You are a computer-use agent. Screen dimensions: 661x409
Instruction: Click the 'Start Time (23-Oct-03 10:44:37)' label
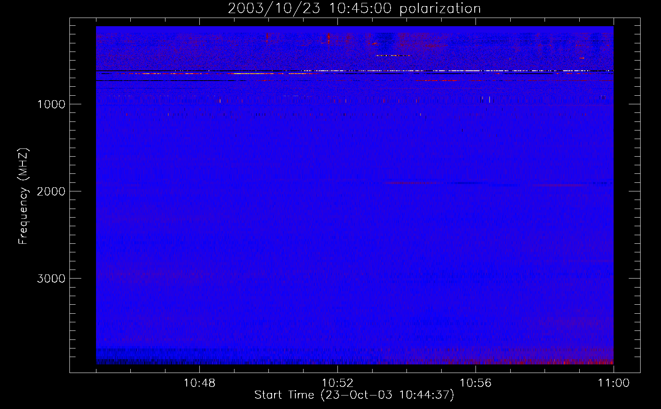coord(354,395)
